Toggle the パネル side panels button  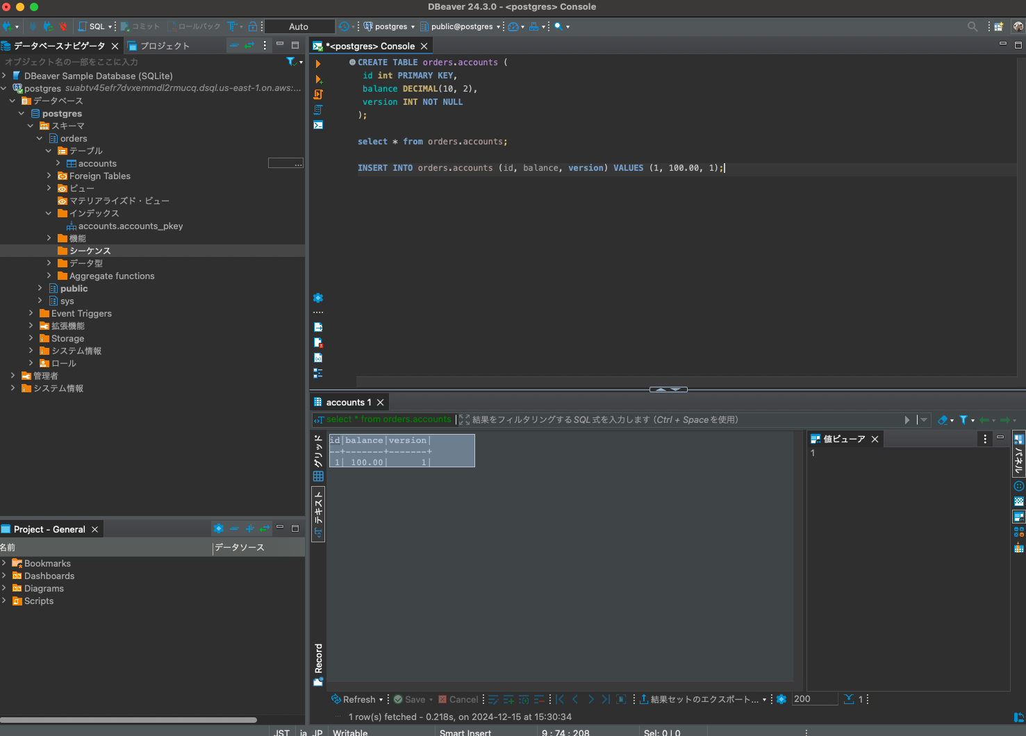1019,454
